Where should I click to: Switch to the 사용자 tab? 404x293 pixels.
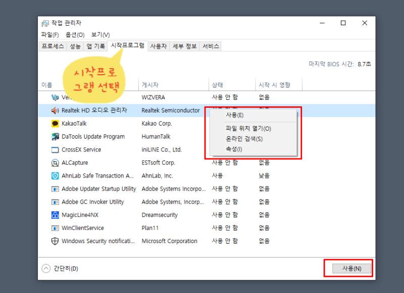click(159, 46)
